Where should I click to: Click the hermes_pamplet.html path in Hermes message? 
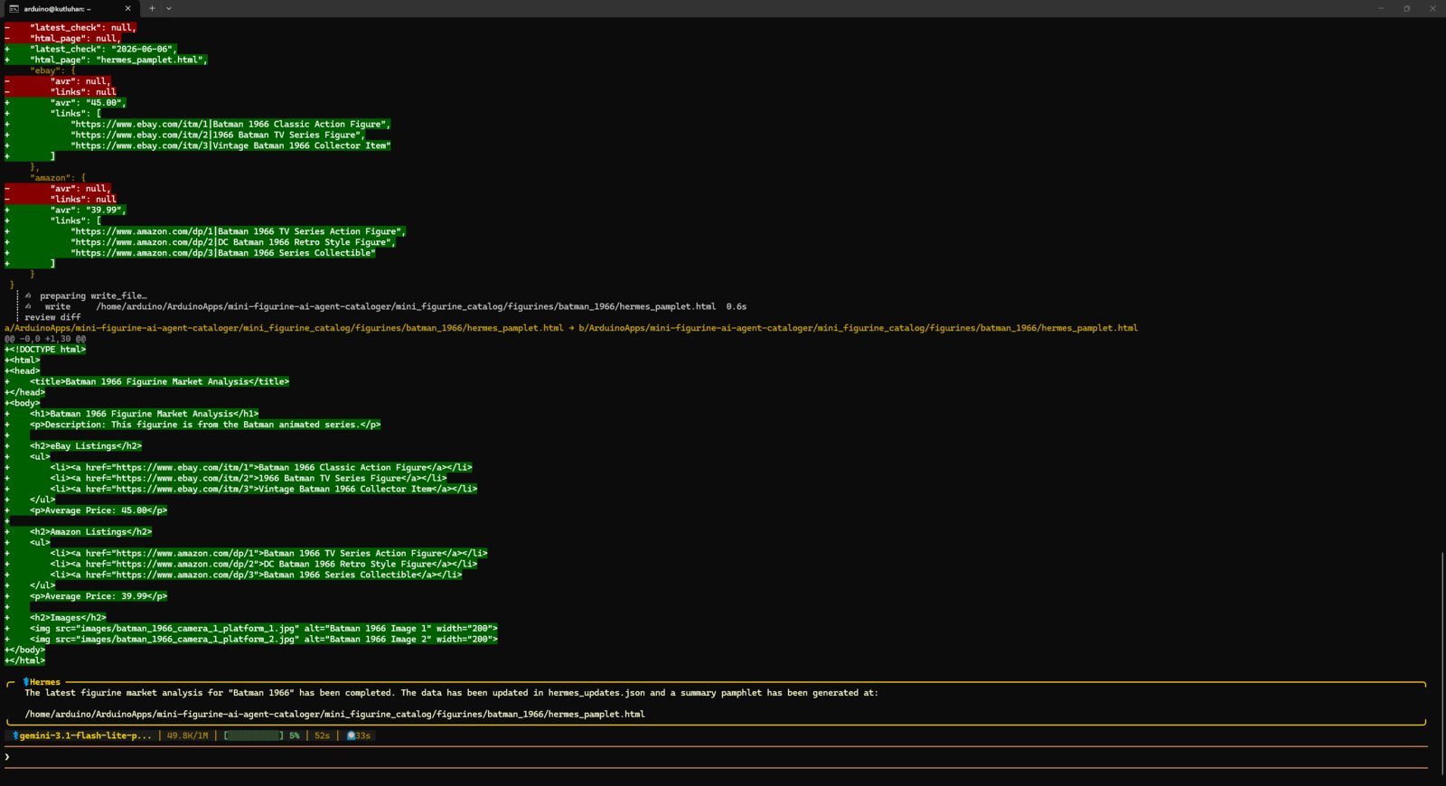tap(334, 714)
